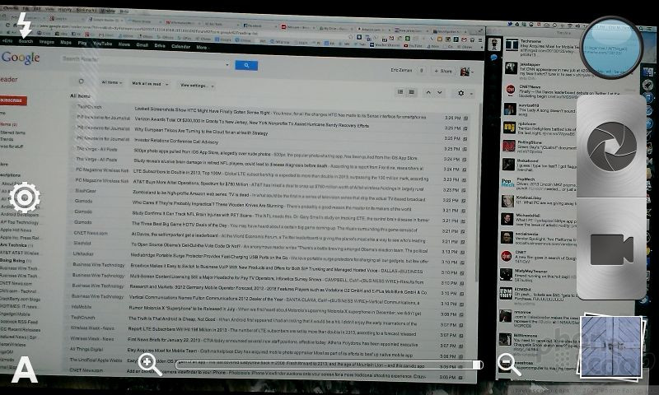Image resolution: width=659 pixels, height=395 pixels.
Task: Click the Search Reader input field
Action: 144,60
